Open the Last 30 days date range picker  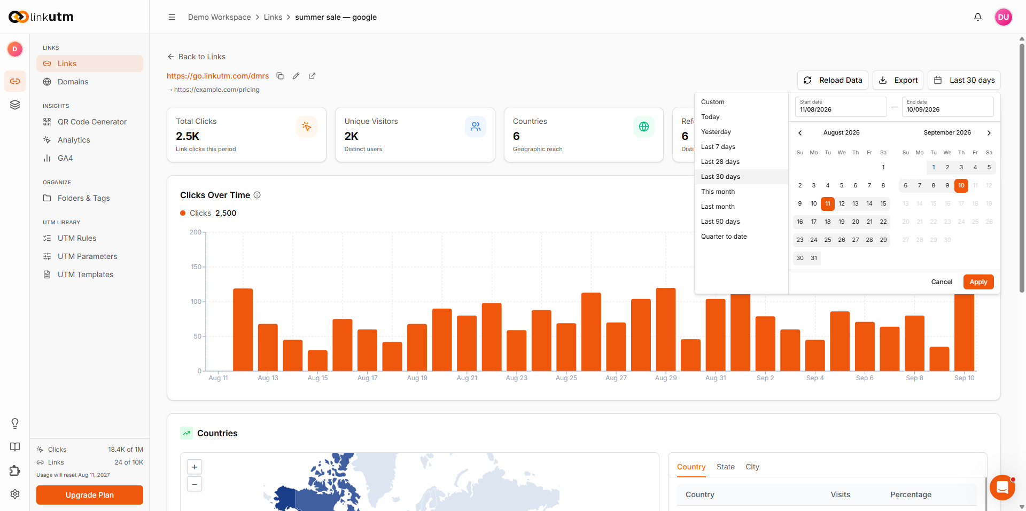coord(964,80)
